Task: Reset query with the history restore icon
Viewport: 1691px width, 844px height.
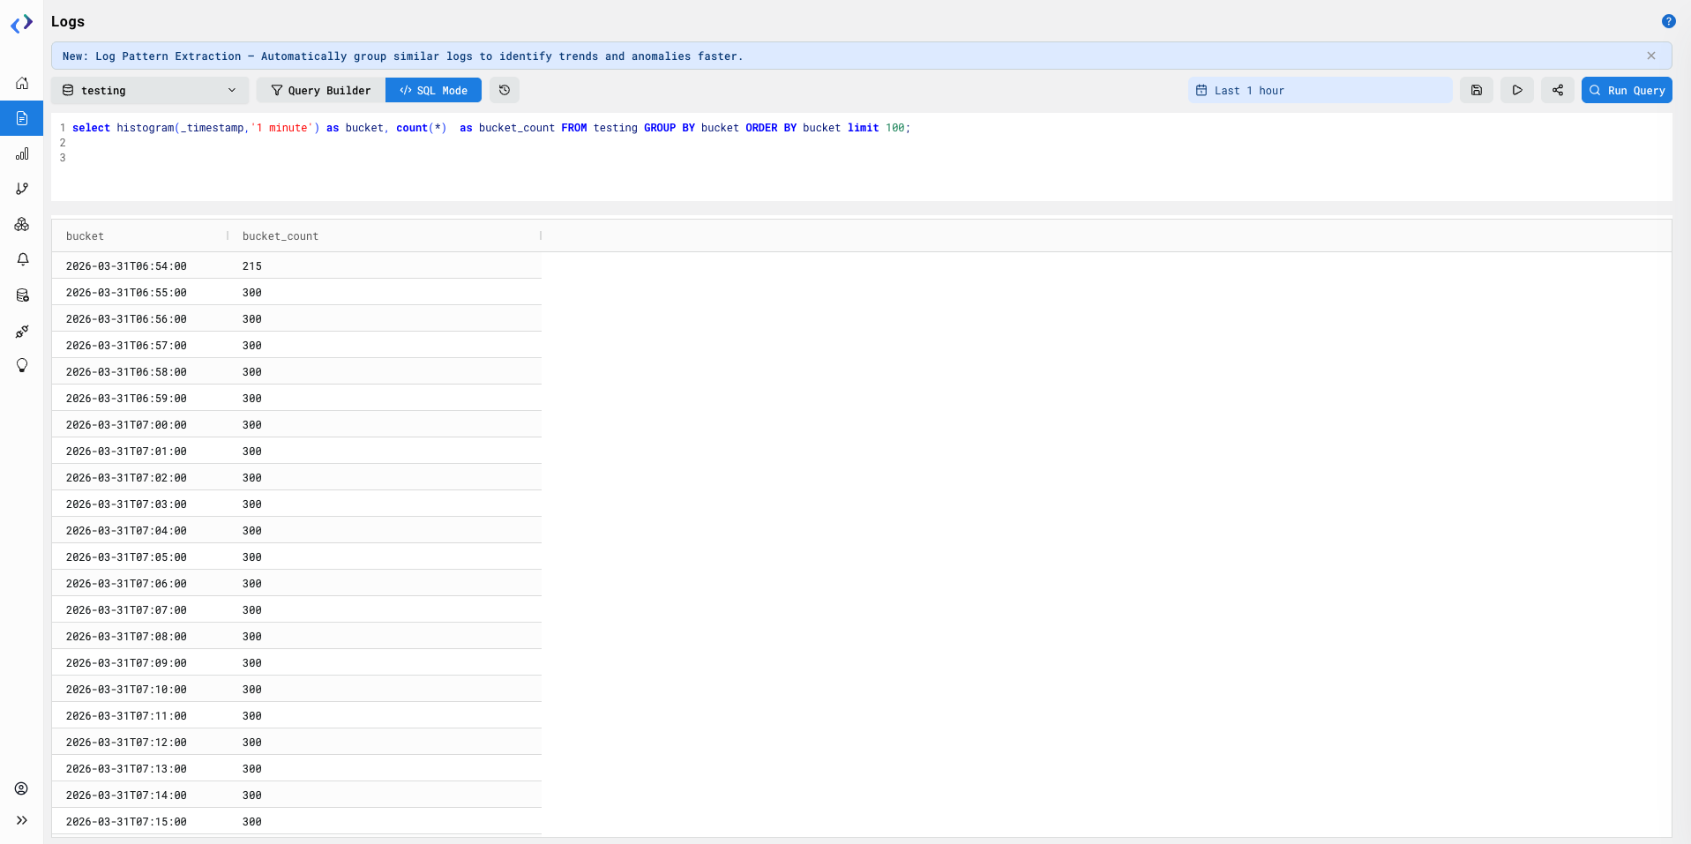Action: point(504,90)
